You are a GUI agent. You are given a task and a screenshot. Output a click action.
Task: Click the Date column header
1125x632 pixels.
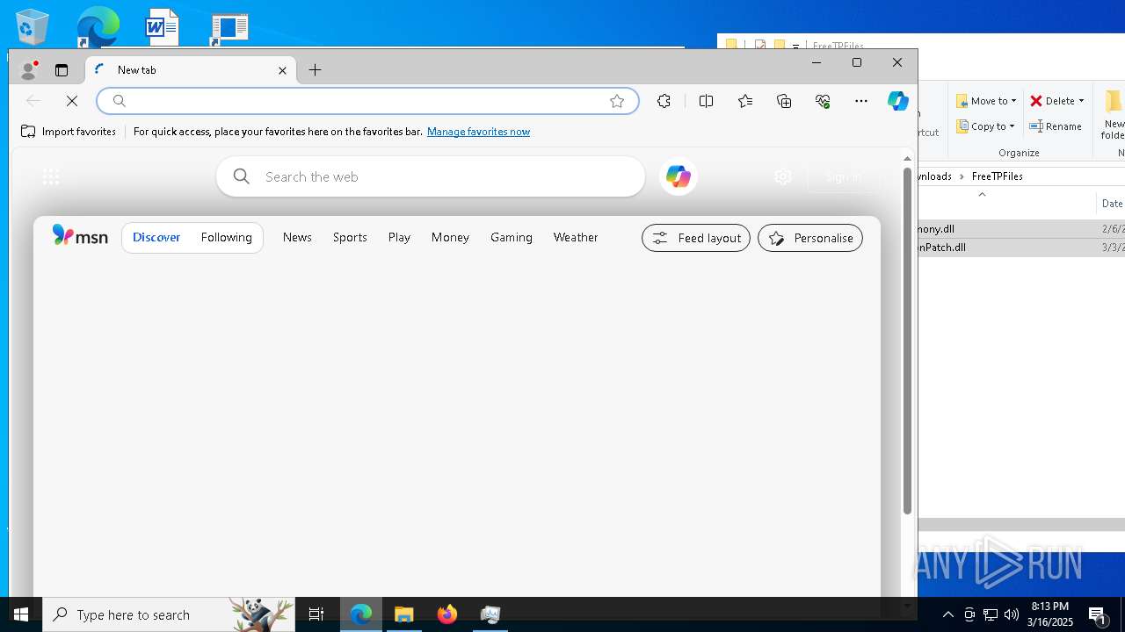point(1112,204)
